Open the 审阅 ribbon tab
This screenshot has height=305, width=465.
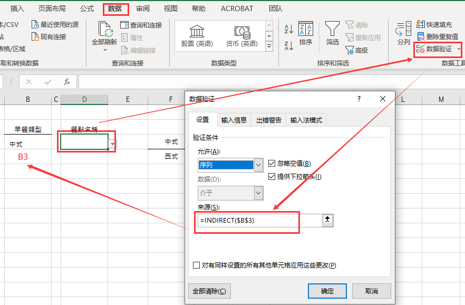pyautogui.click(x=142, y=8)
